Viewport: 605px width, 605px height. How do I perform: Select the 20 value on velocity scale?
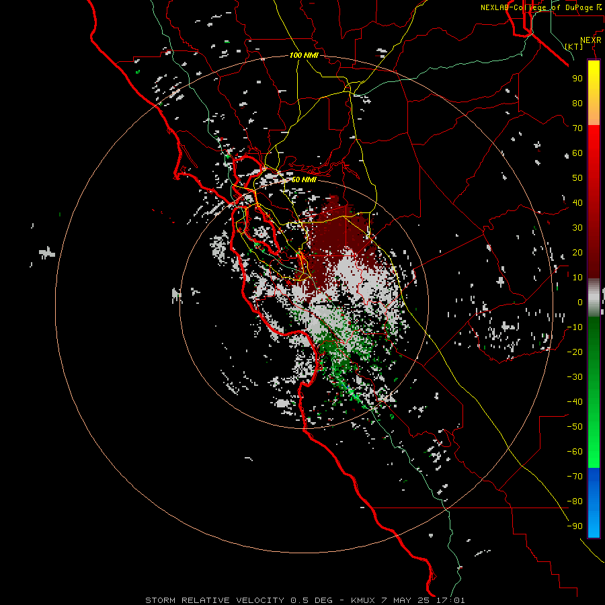pos(577,252)
